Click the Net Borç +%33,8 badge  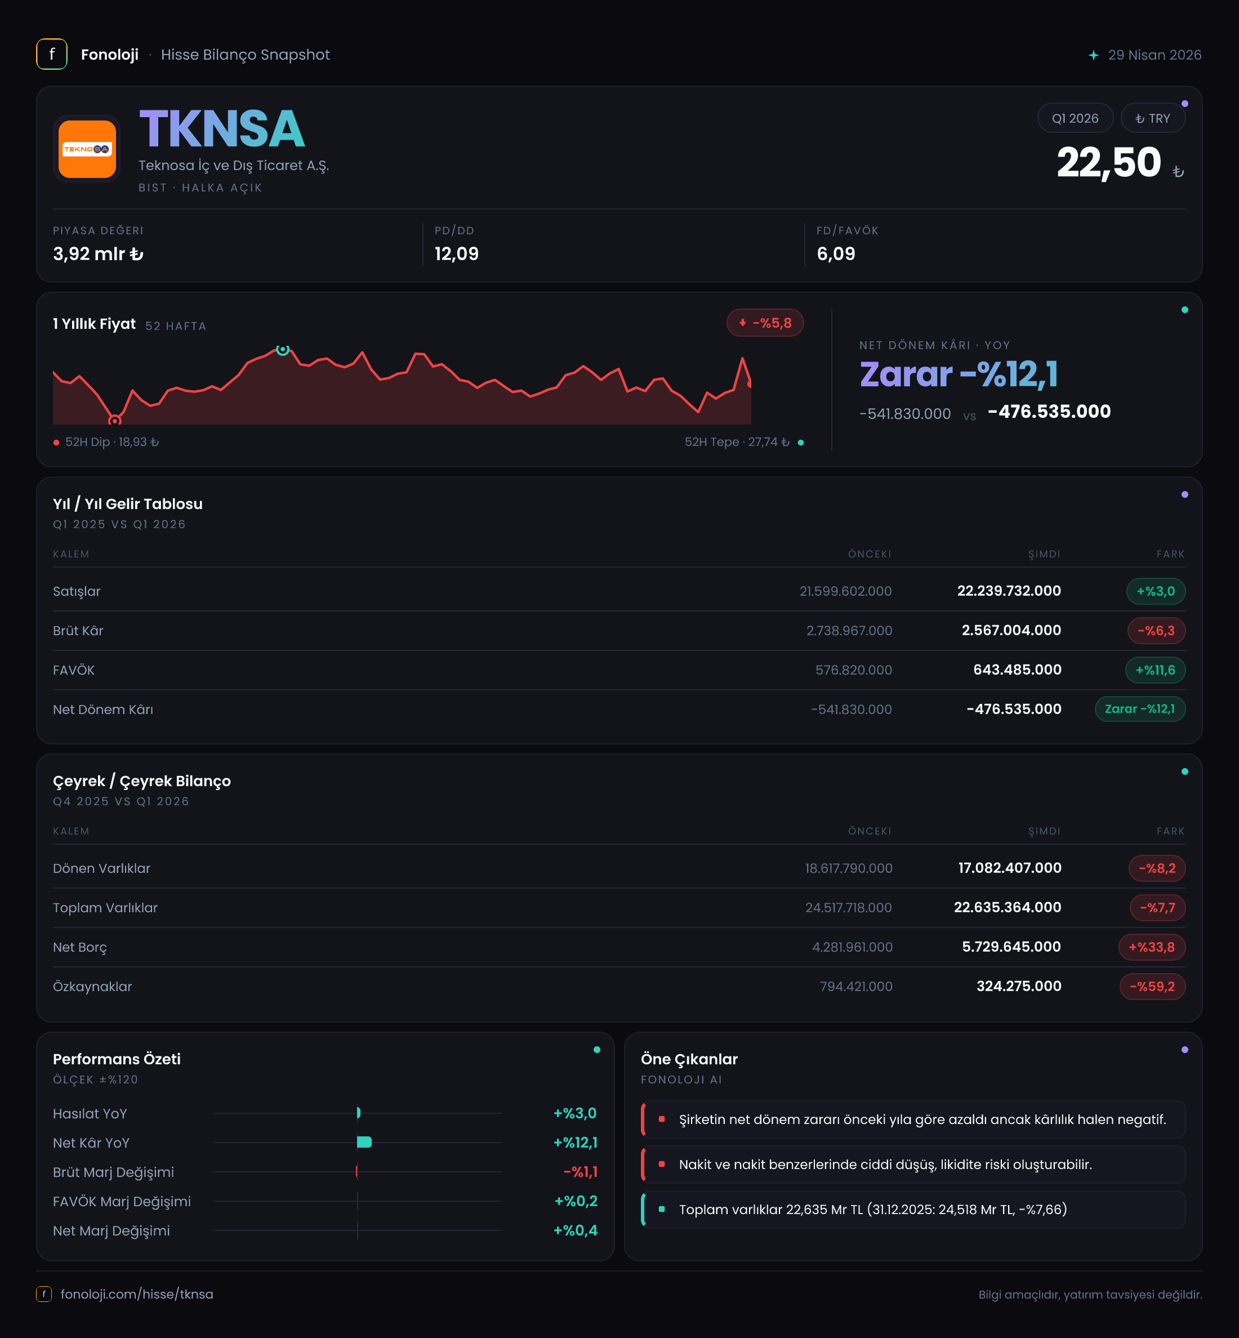click(x=1152, y=947)
